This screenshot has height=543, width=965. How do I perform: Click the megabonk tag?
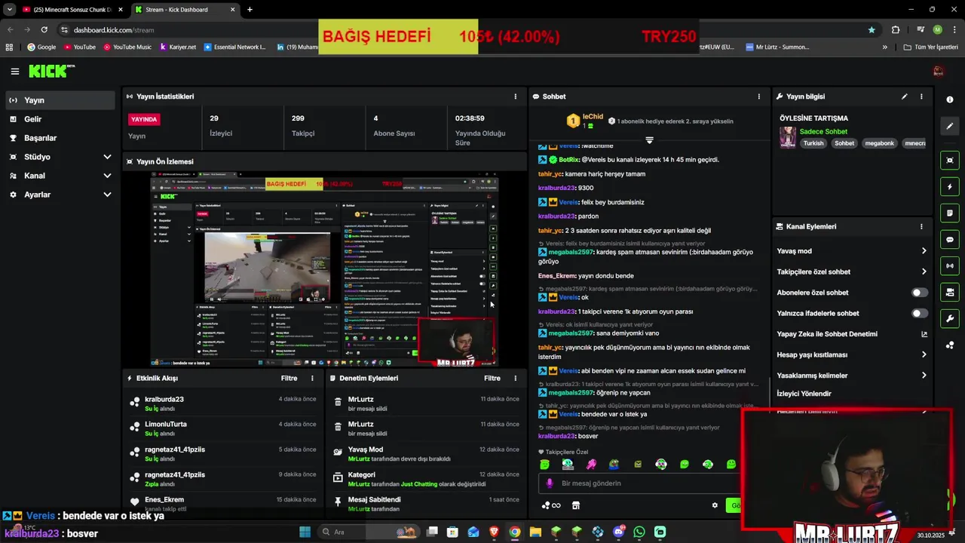tap(879, 143)
